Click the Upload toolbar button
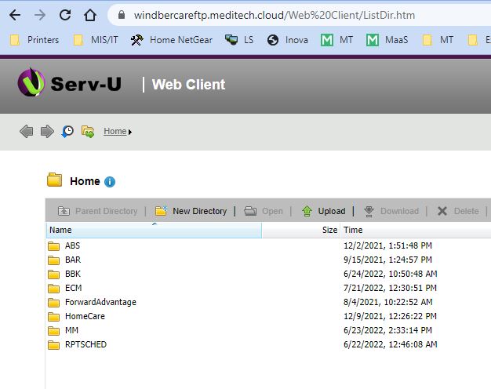 click(x=323, y=211)
